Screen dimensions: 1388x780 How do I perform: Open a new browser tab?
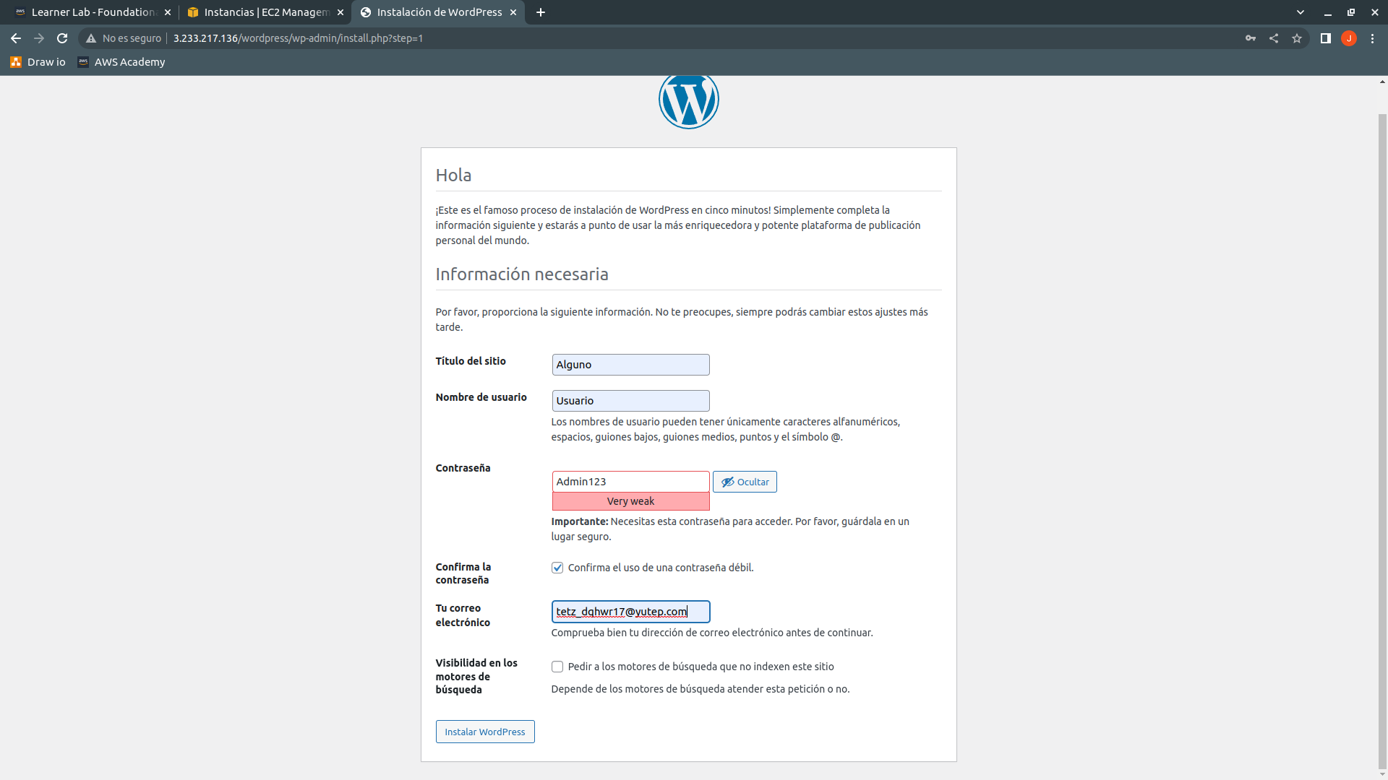(541, 12)
